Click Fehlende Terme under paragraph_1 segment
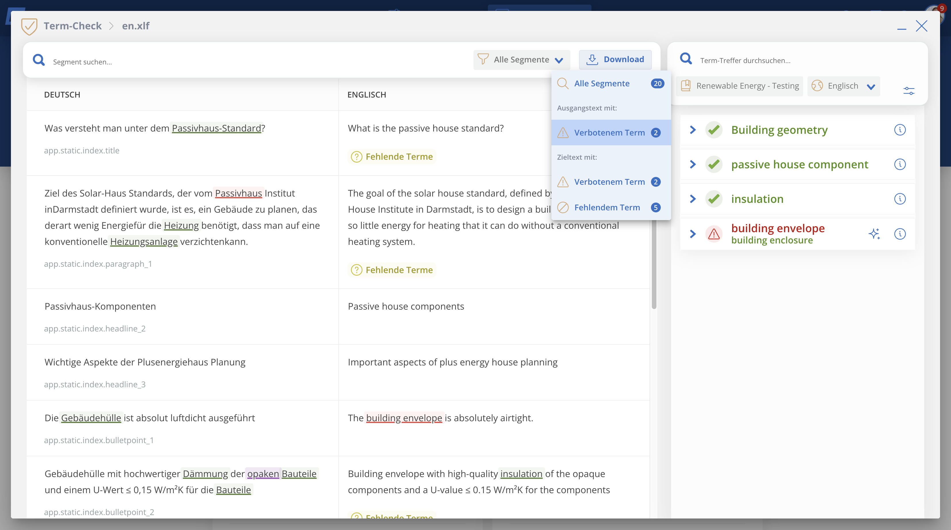 392,270
